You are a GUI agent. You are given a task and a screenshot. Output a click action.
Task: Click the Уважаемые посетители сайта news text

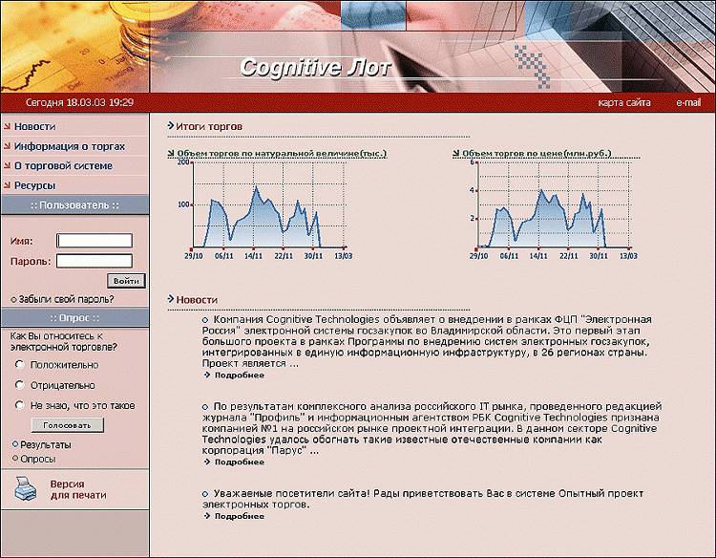pos(423,499)
